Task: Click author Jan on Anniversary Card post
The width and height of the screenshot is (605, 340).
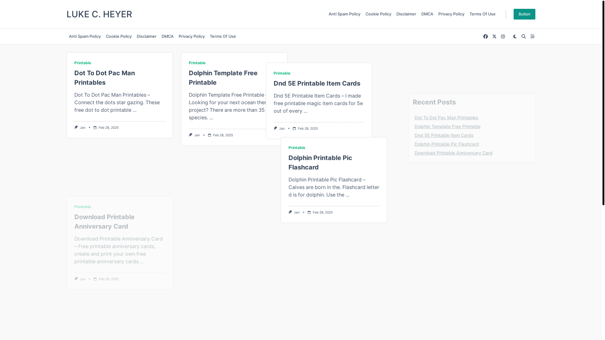Action: [82, 279]
